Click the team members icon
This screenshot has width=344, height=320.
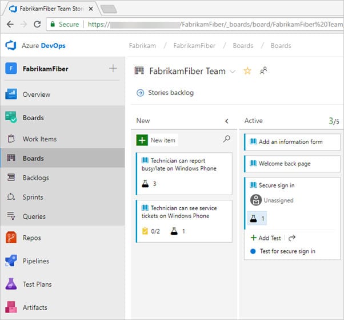click(x=263, y=71)
